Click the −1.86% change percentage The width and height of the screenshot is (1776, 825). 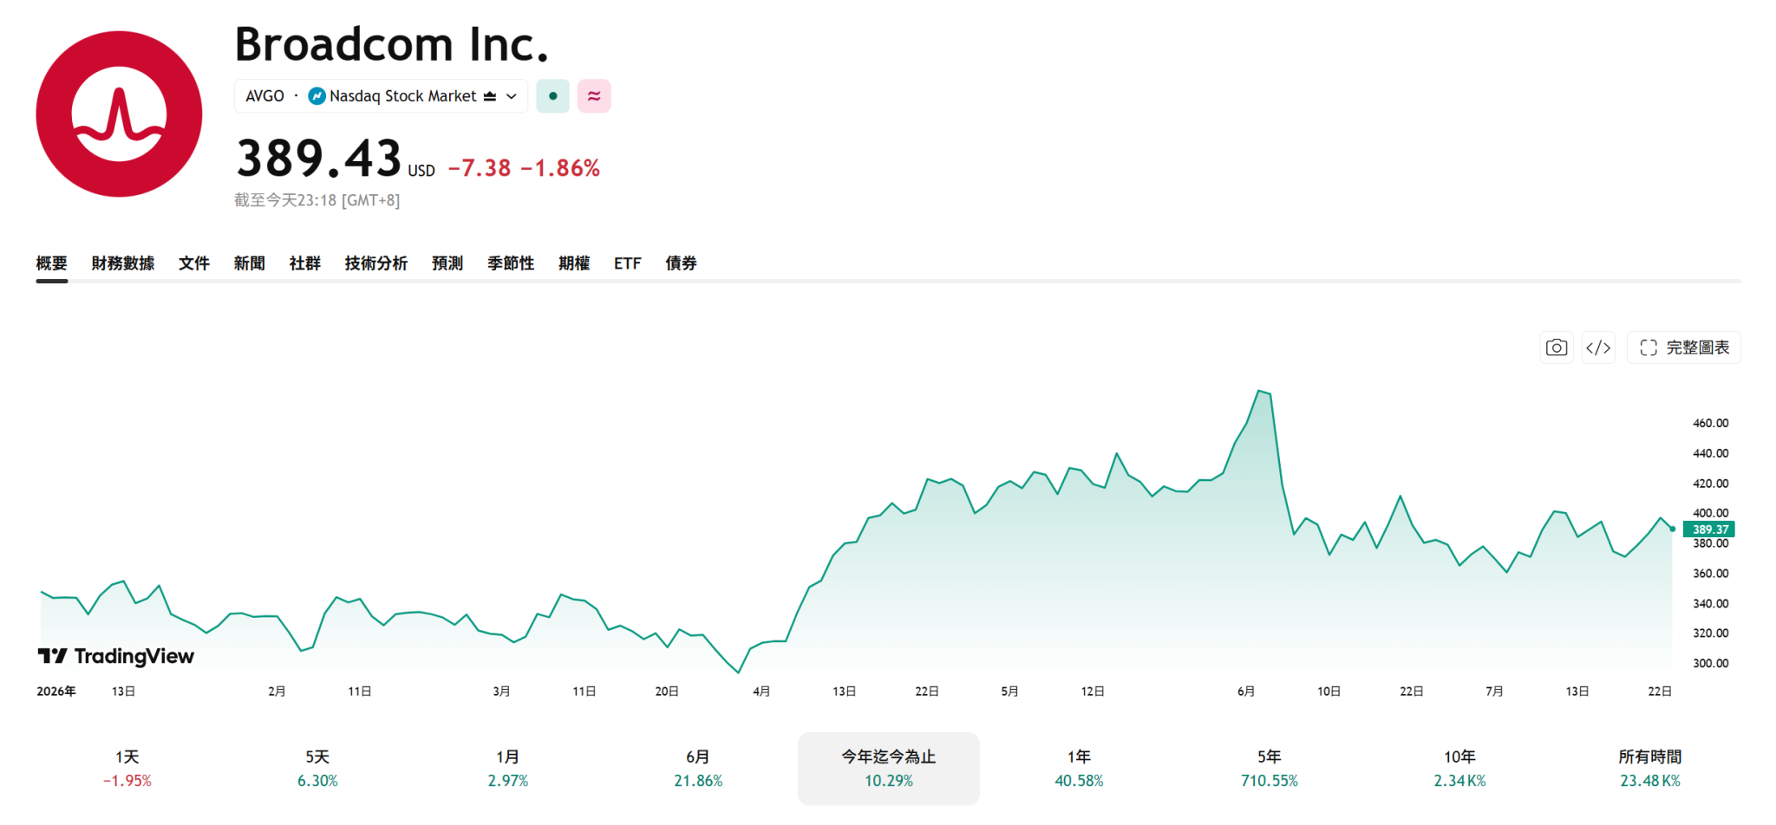[x=560, y=168]
